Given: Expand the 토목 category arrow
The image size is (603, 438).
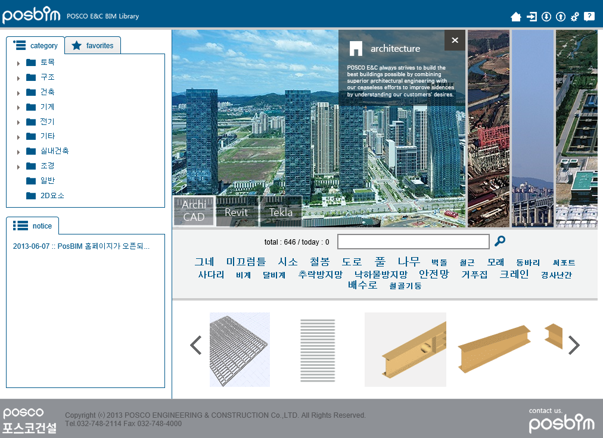Looking at the screenshot, I should click(18, 64).
